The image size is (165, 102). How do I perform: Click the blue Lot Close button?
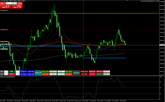click(23, 74)
